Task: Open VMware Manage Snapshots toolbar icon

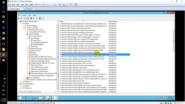Action: (55, 5)
